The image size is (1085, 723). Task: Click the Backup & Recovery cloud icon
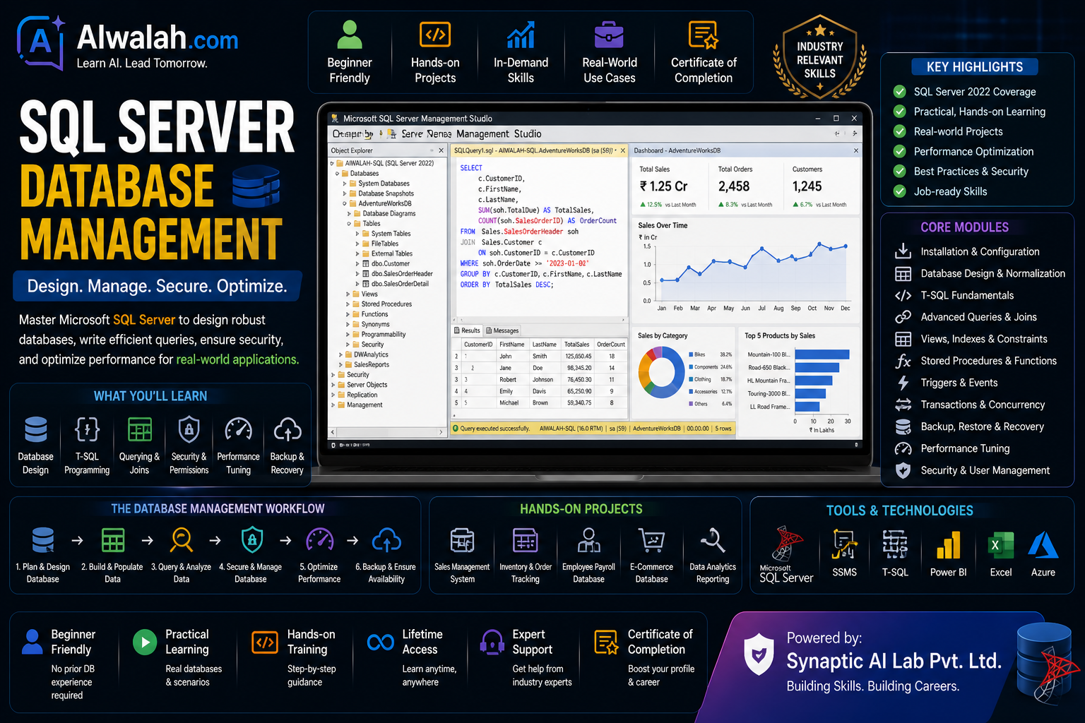(x=287, y=429)
